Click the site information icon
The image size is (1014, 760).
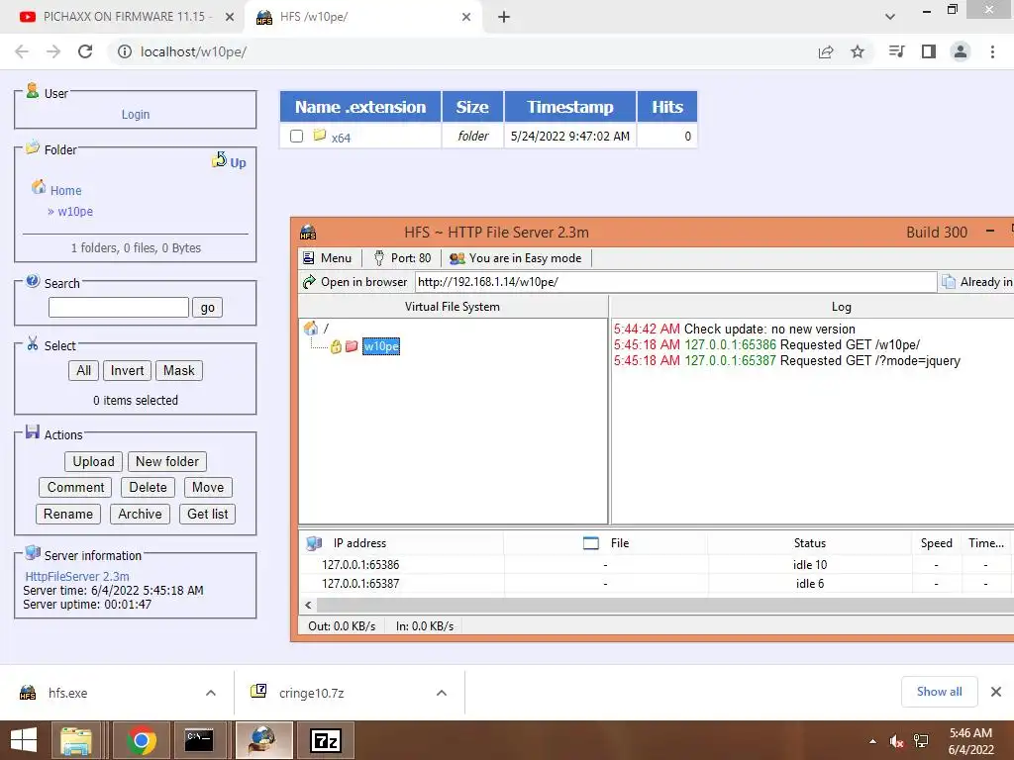(124, 51)
